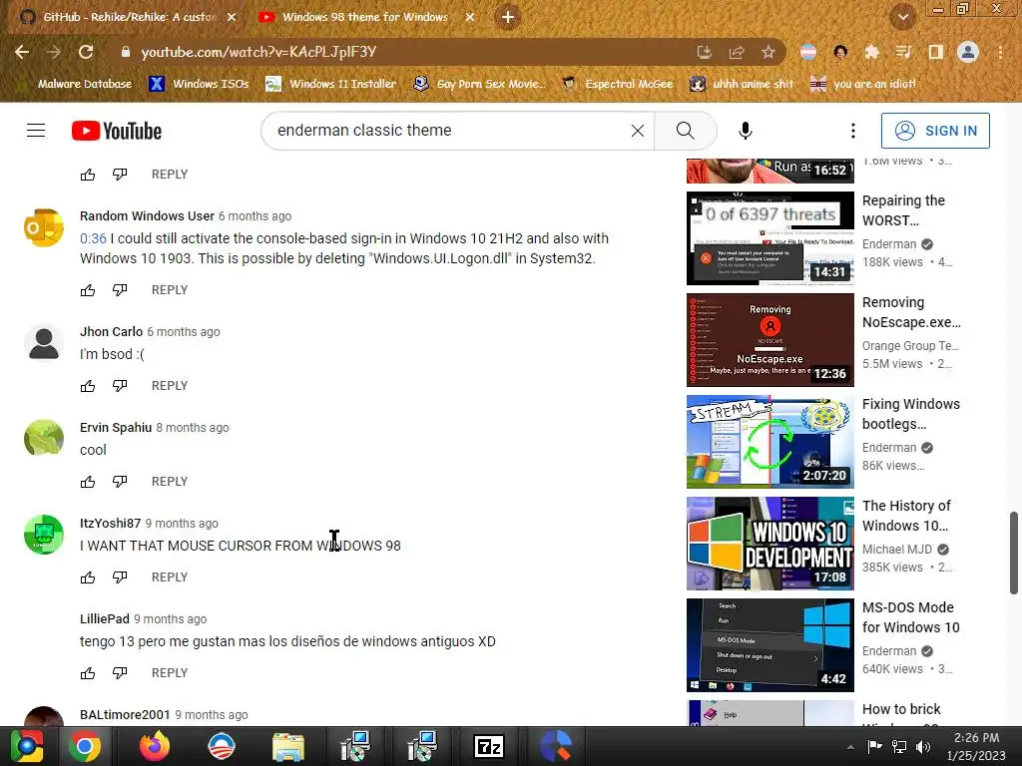This screenshot has height=766, width=1022.
Task: Open Windows 11 Installer bookmark
Action: (x=331, y=84)
